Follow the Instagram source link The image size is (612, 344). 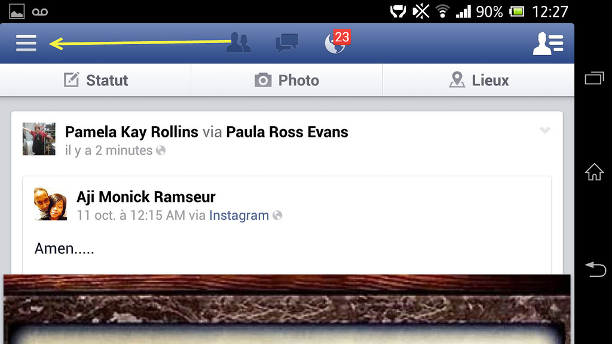239,215
